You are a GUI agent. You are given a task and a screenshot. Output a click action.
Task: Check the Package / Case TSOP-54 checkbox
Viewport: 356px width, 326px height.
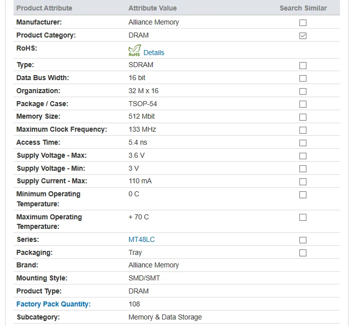click(x=302, y=104)
